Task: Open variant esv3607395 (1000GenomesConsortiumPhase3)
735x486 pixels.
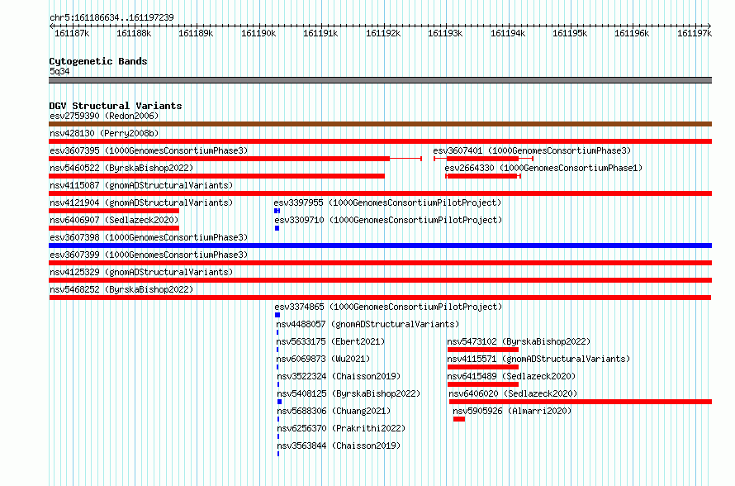Action: pyautogui.click(x=149, y=150)
